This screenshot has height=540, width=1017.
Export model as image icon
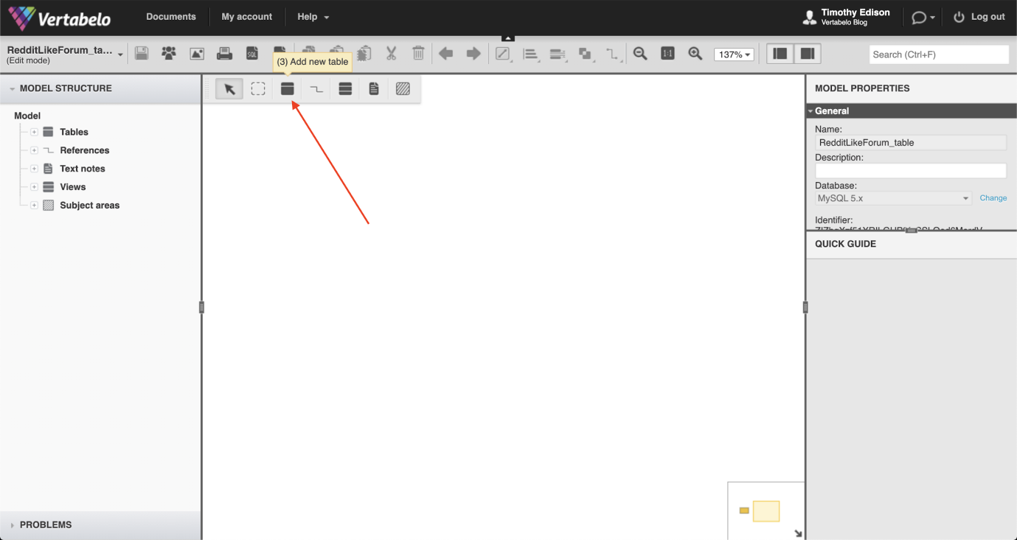pyautogui.click(x=197, y=54)
